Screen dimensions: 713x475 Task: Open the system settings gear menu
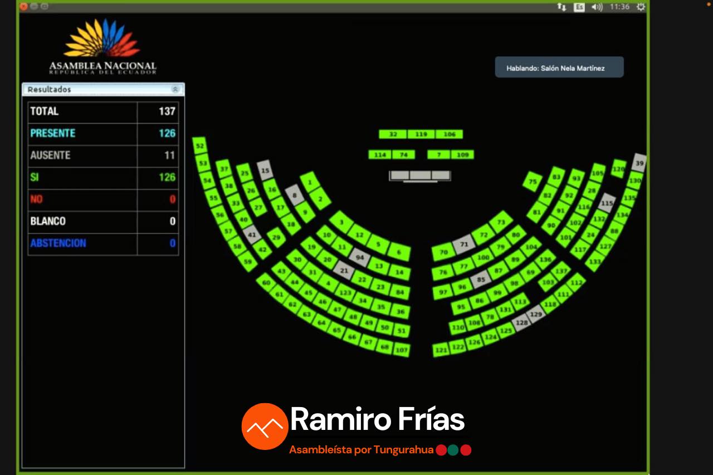click(x=641, y=7)
